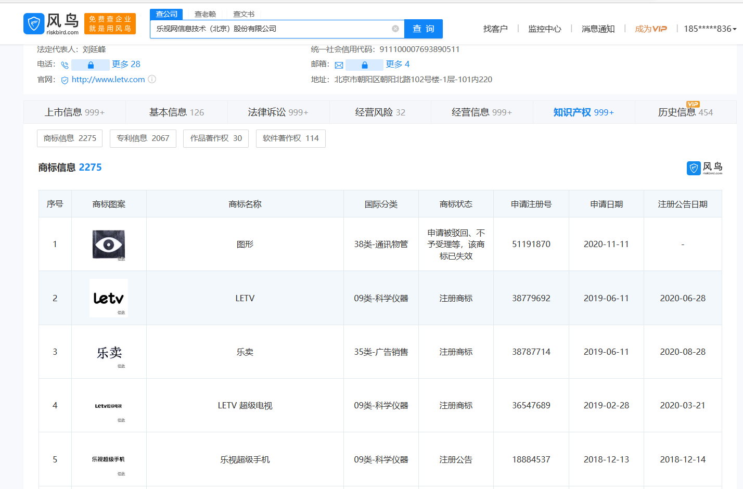The image size is (743, 489).
Task: Click the envelope icon next to 邮箱
Action: [x=339, y=65]
